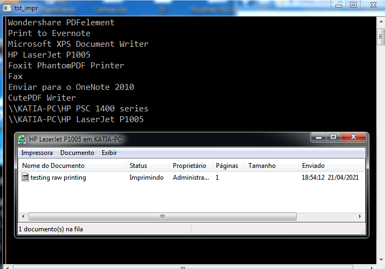The image size is (385, 269).
Task: Click print queue scroll left arrow
Action: (23, 216)
